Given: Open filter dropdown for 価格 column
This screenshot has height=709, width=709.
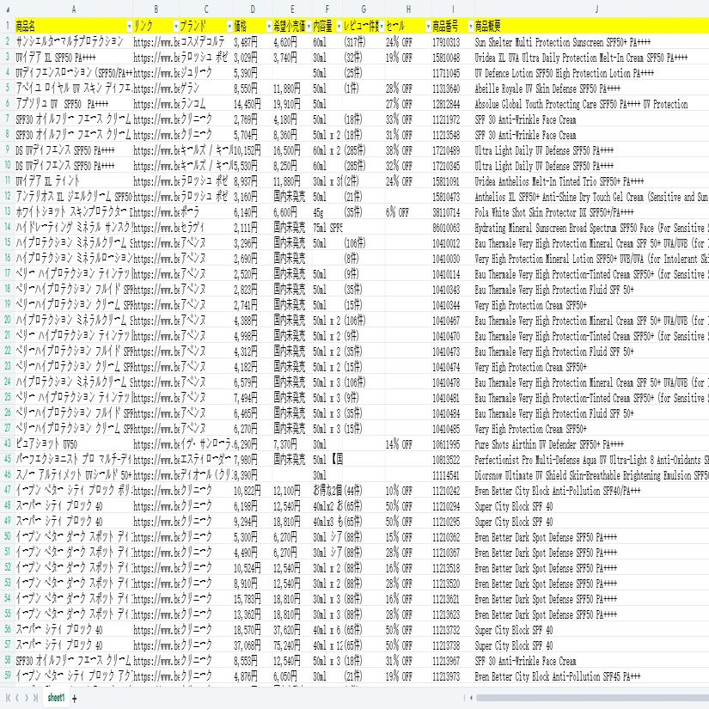Looking at the screenshot, I should point(269,27).
